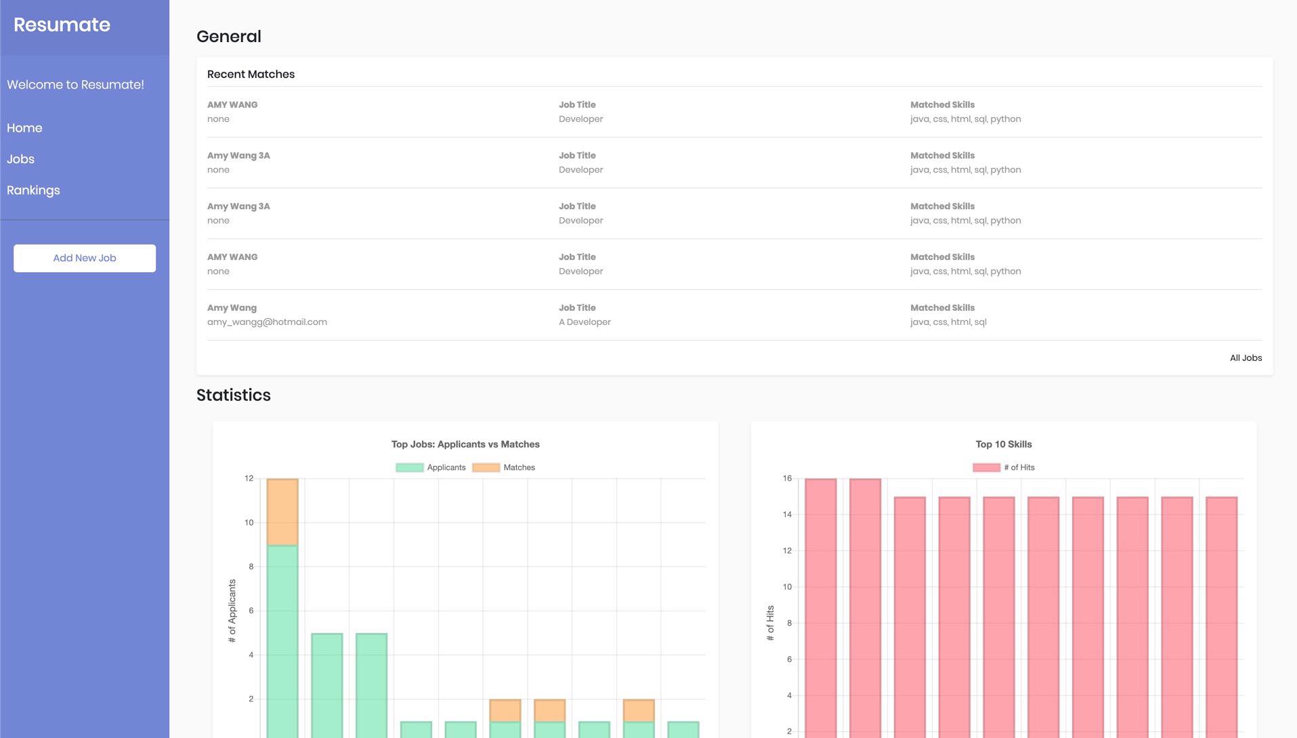
Task: Click the A Developer job title
Action: click(584, 322)
